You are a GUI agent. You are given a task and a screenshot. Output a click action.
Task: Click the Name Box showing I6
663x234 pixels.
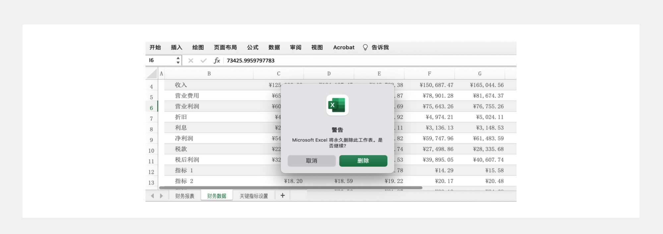161,60
